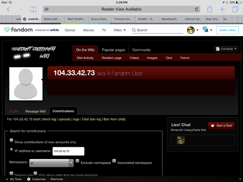Viewport: 243px width, 182px height.
Task: Click the Contribute page icon
Action: coord(218,49)
